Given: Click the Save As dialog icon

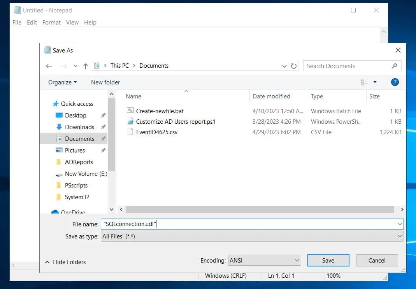Looking at the screenshot, I should coord(47,50).
